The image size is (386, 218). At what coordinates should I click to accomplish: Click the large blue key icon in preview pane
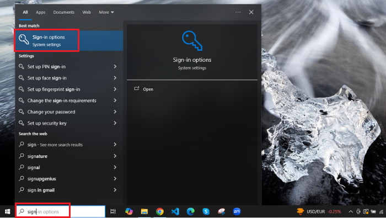click(192, 41)
